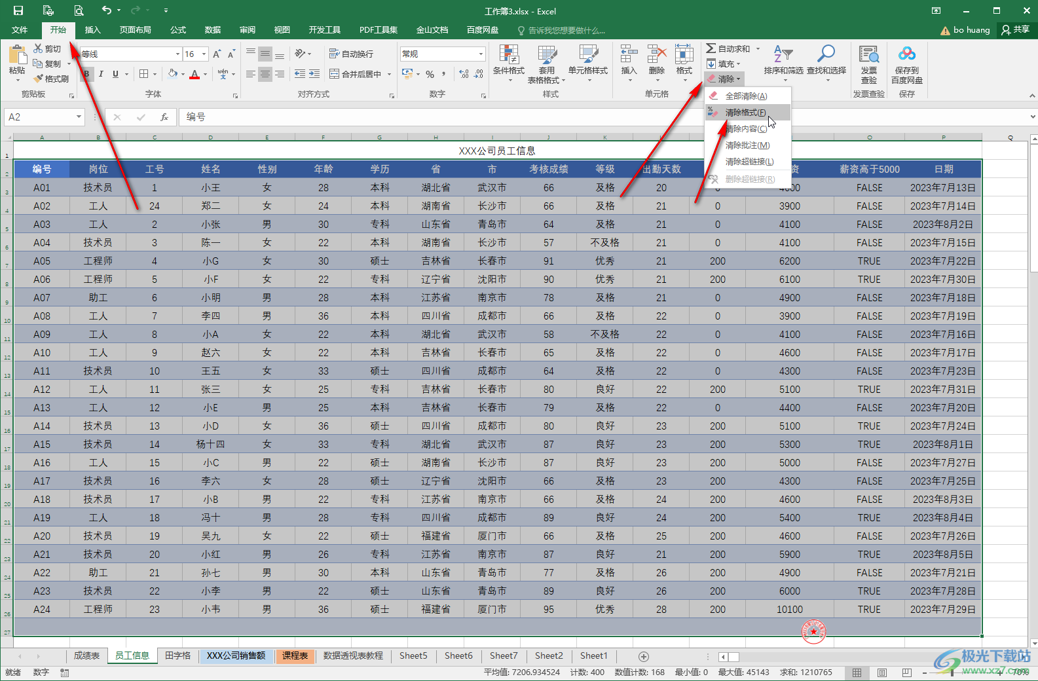Click the fill color bucket swatch
Image resolution: width=1038 pixels, height=681 pixels.
click(x=172, y=74)
